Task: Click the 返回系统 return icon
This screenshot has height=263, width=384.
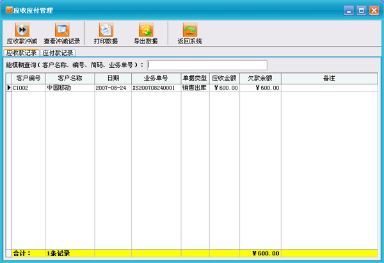Action: [x=190, y=30]
